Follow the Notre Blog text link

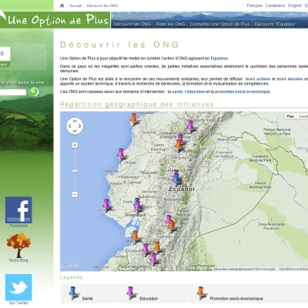pyautogui.click(x=18, y=260)
